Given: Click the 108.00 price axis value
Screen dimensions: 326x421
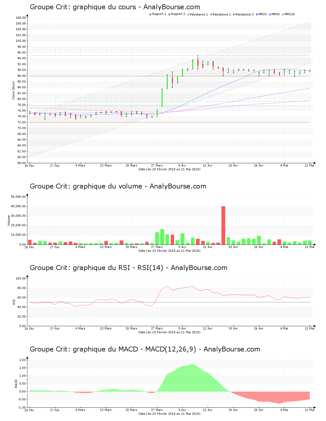Looking at the screenshot, I should tap(21, 18).
